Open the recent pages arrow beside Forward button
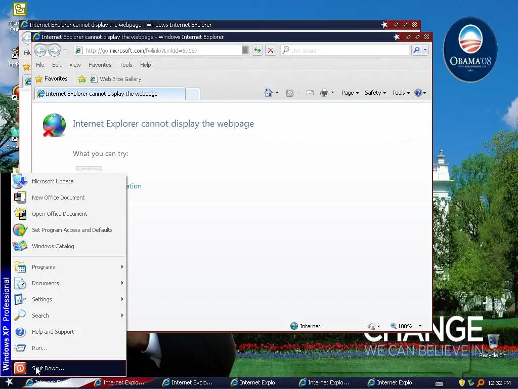 point(65,51)
